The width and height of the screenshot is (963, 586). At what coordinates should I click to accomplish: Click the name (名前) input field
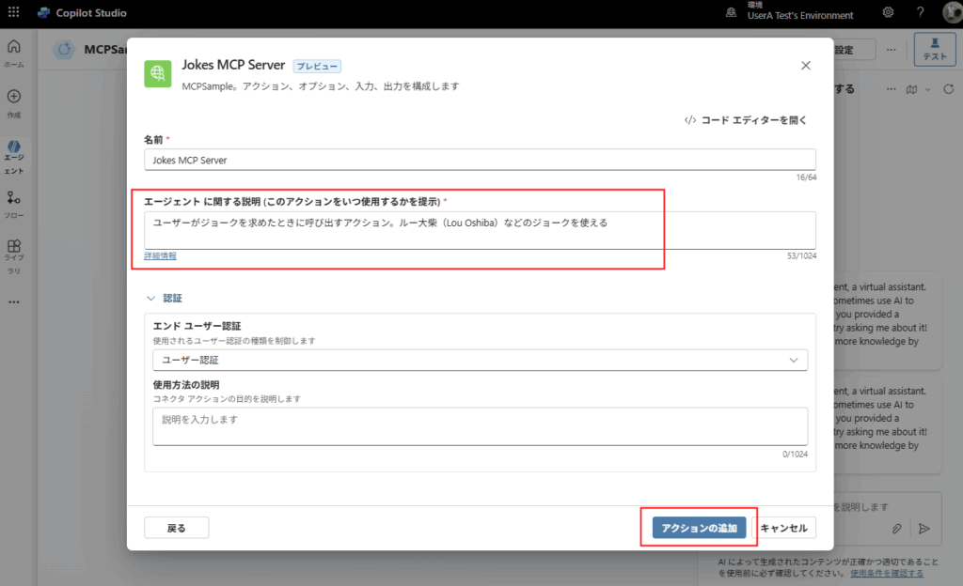tap(480, 160)
